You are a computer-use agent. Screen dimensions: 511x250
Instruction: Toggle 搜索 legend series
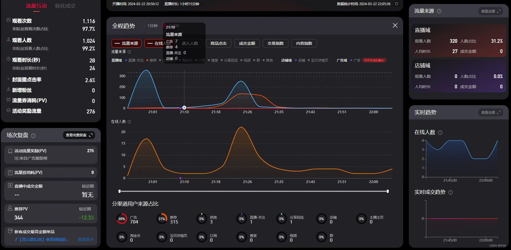point(213,60)
